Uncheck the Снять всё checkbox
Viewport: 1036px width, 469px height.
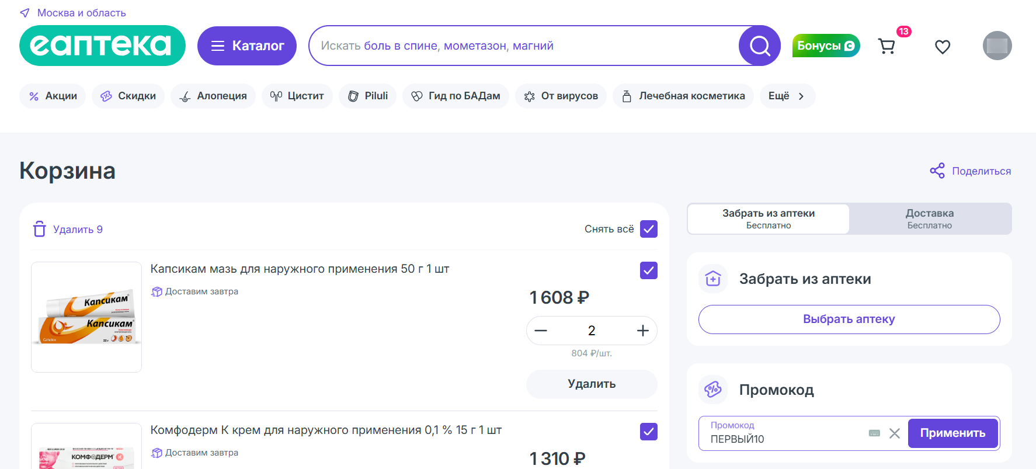(x=649, y=229)
